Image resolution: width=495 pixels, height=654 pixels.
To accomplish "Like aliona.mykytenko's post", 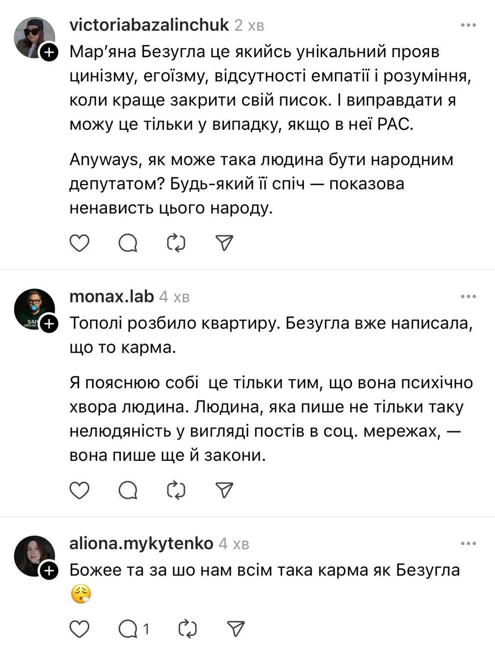I will pyautogui.click(x=80, y=629).
